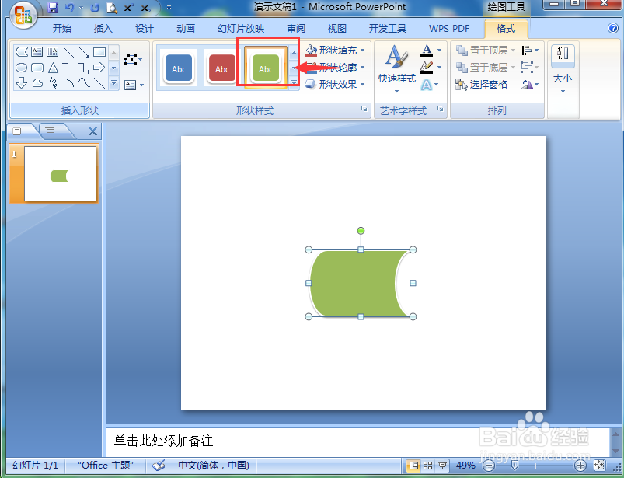Redo the last action
The height and width of the screenshot is (478, 624).
[x=95, y=8]
